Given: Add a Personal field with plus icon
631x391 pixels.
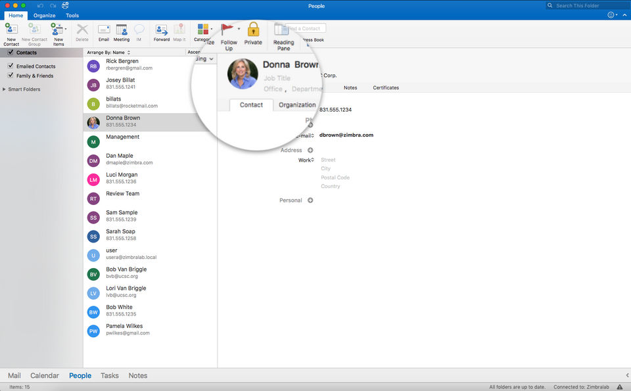Looking at the screenshot, I should (x=310, y=200).
